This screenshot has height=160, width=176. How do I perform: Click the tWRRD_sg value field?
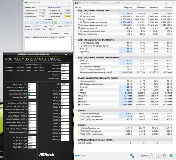coord(65,117)
